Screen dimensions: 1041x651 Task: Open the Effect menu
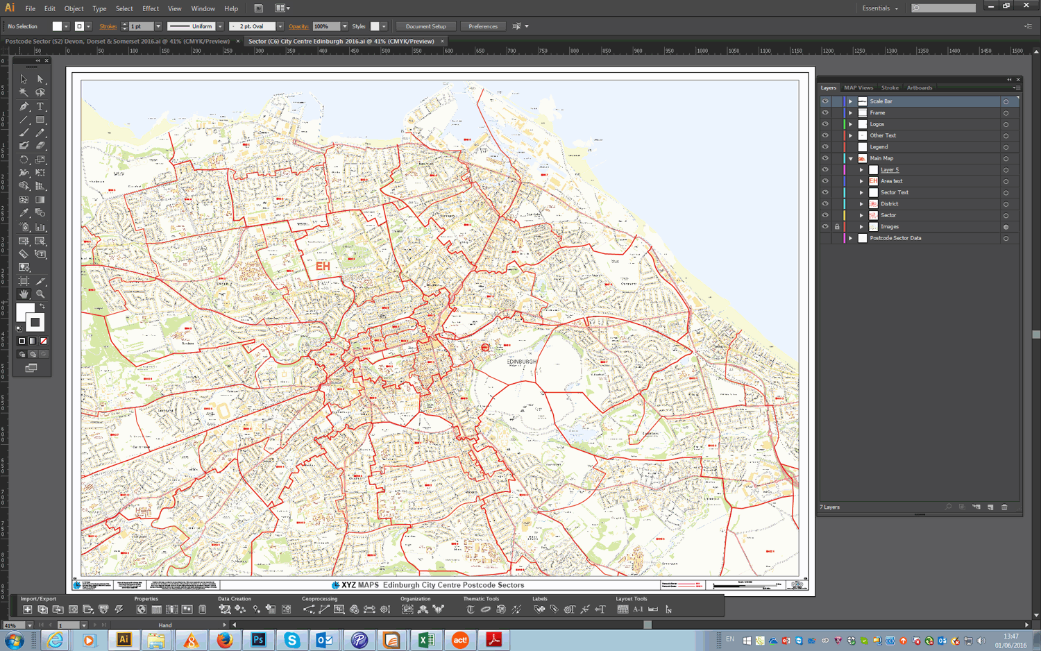click(x=151, y=8)
